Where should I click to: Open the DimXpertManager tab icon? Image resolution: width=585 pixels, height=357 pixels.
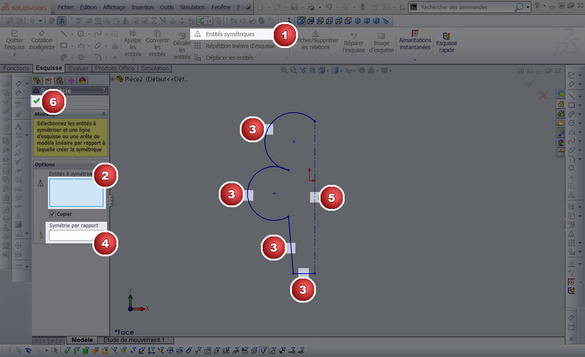71,80
